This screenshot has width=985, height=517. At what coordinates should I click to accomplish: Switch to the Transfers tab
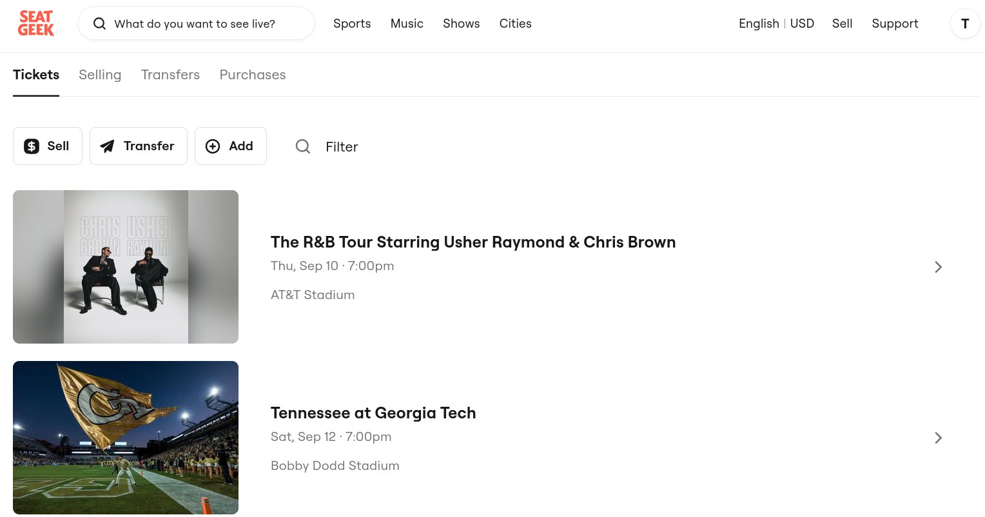[x=170, y=75]
